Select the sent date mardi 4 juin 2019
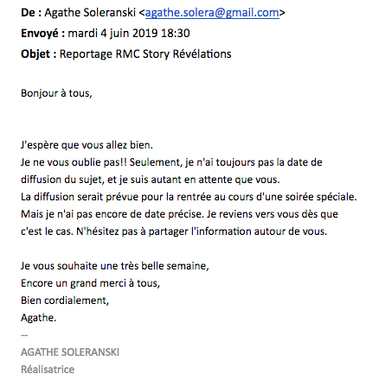The image size is (379, 380). click(112, 34)
